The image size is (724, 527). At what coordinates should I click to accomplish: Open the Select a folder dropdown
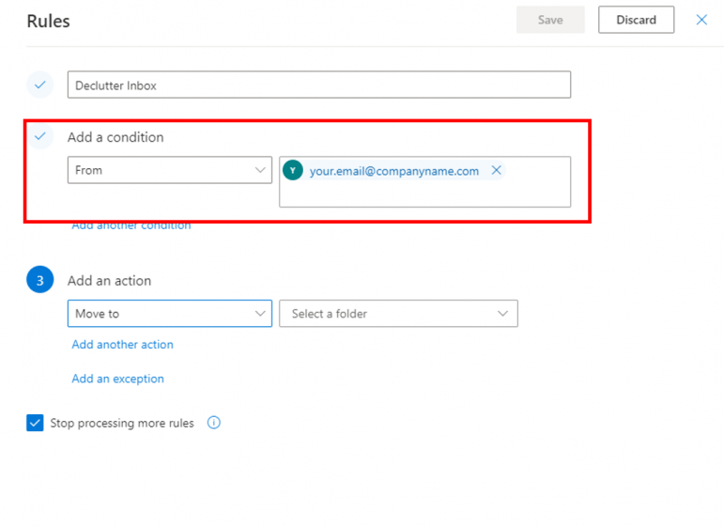coord(398,314)
